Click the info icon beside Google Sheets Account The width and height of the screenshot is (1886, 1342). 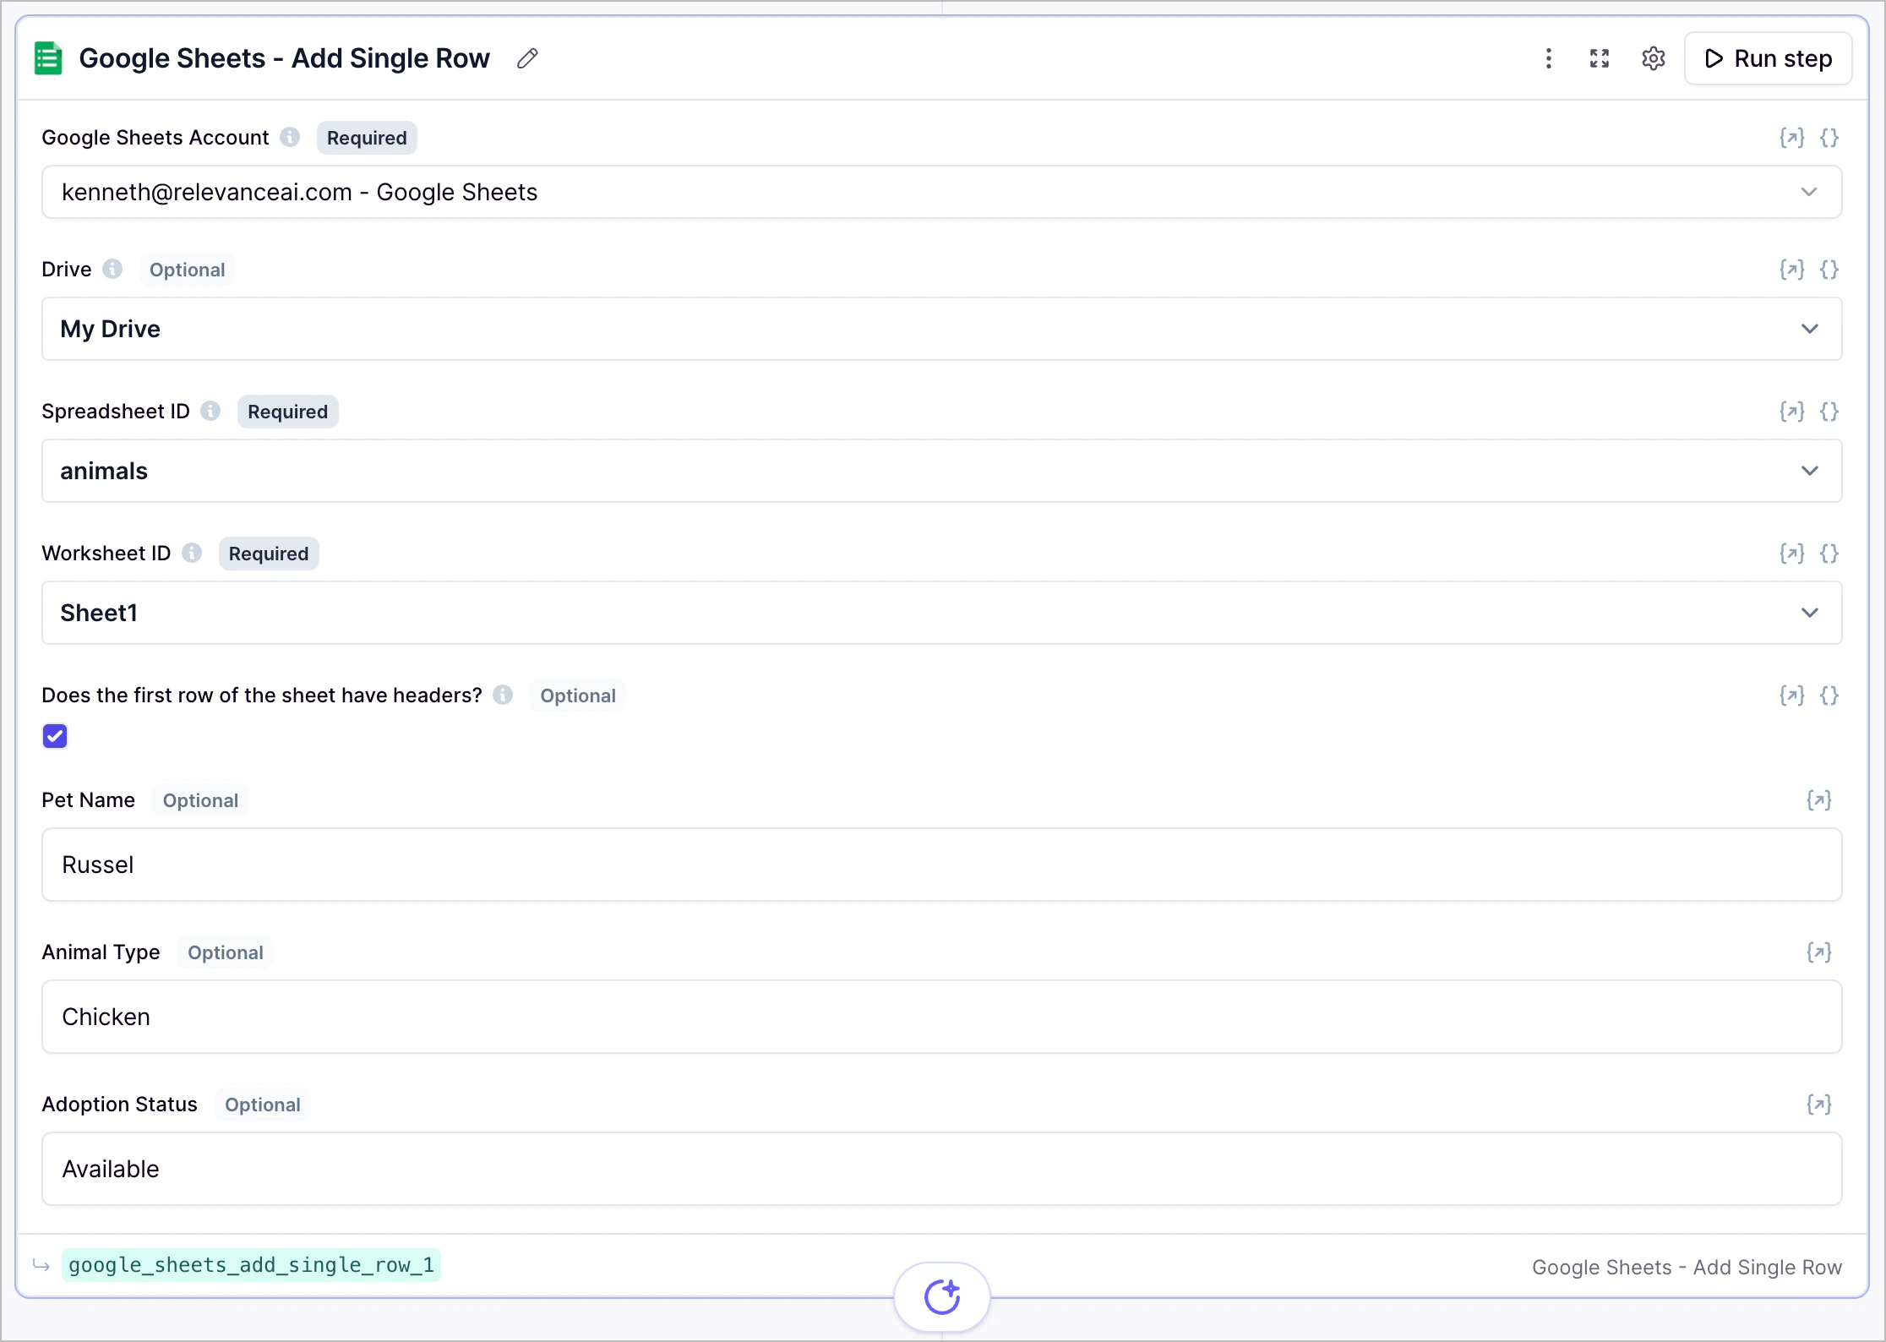tap(290, 136)
